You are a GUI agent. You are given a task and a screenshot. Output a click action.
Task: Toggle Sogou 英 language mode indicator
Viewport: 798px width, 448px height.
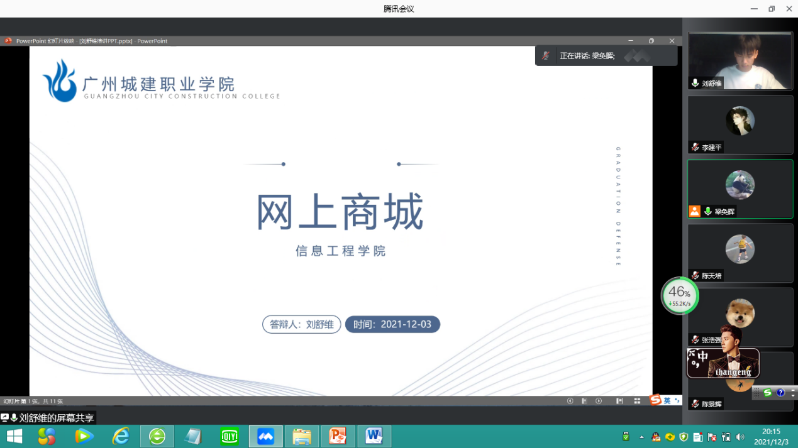coord(667,401)
